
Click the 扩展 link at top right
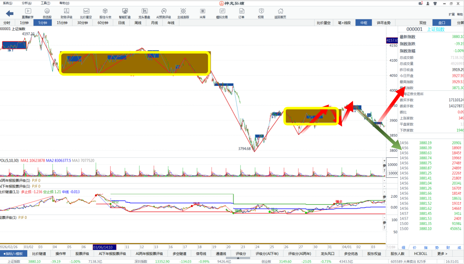pyautogui.click(x=451, y=15)
